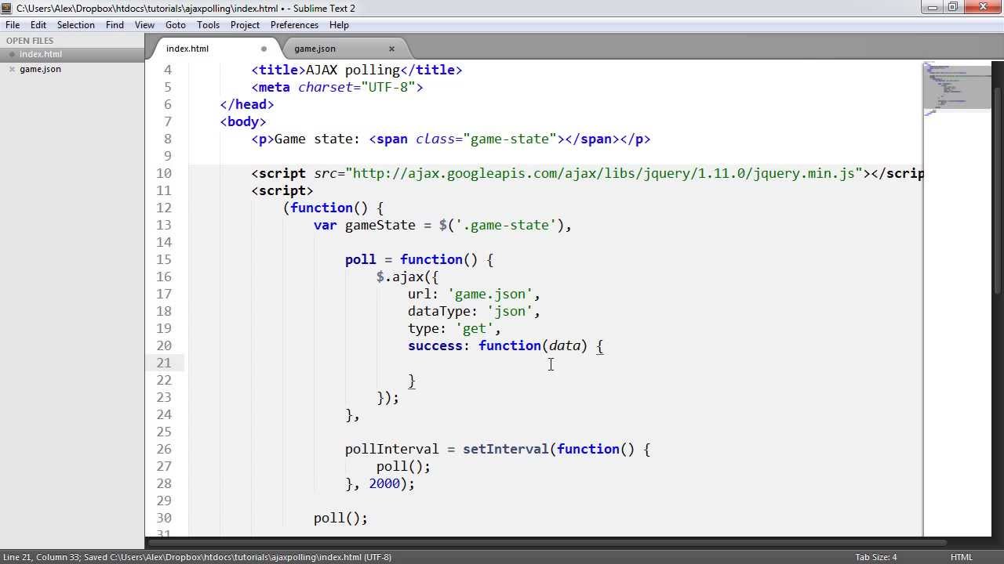Click line number 21 in the gutter
This screenshot has width=1004, height=564.
(x=164, y=363)
